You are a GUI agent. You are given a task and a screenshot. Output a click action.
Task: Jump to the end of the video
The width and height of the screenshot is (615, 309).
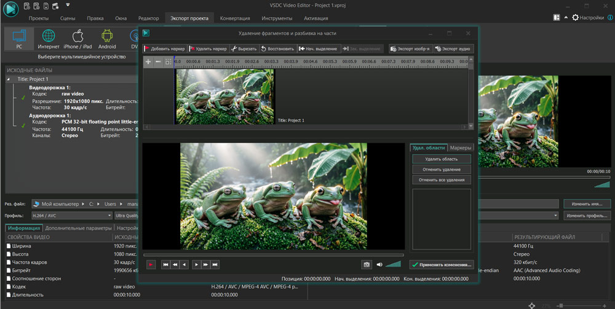[215, 264]
